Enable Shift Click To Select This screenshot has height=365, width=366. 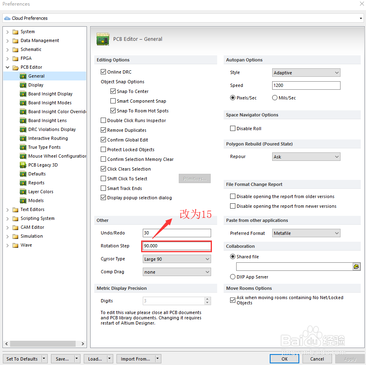click(103, 179)
